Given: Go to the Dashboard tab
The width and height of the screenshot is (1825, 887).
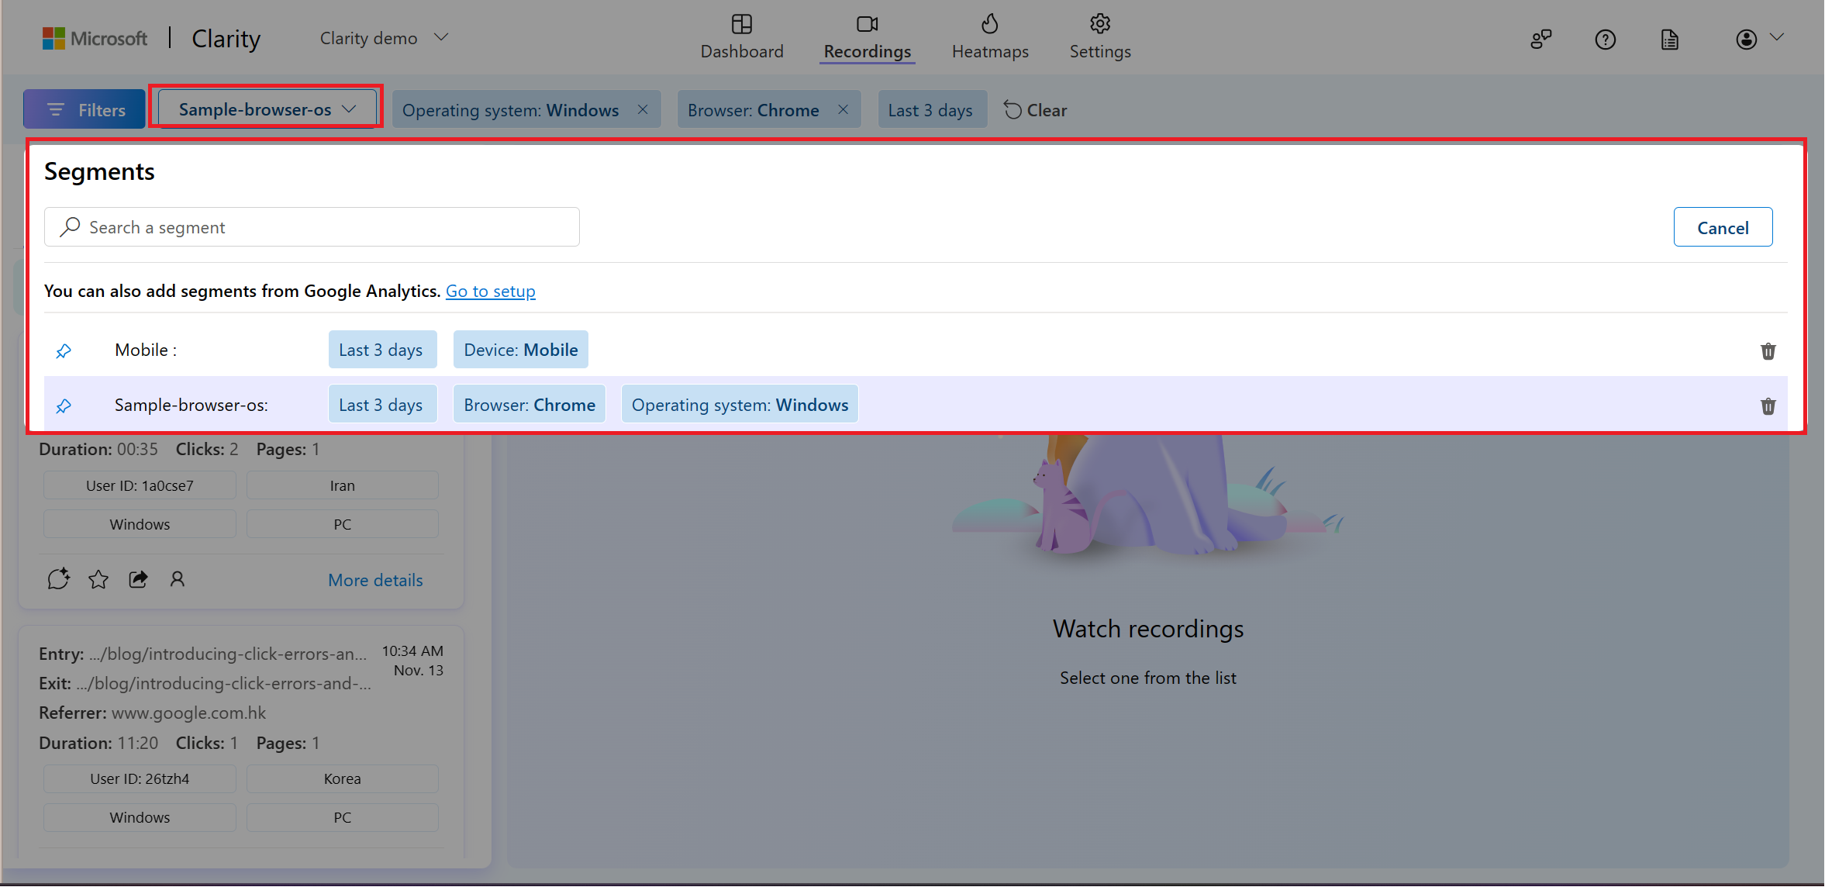Looking at the screenshot, I should pos(742,38).
